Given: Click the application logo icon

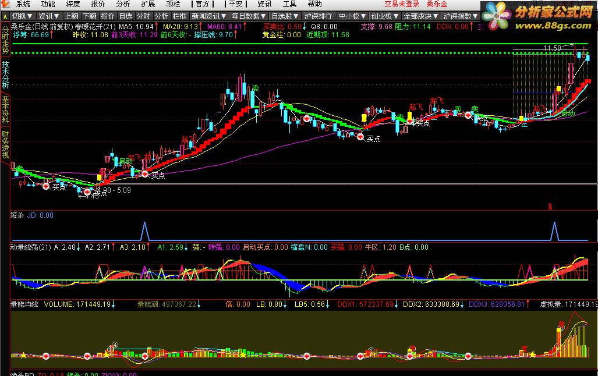Looking at the screenshot, I should click(5, 4).
